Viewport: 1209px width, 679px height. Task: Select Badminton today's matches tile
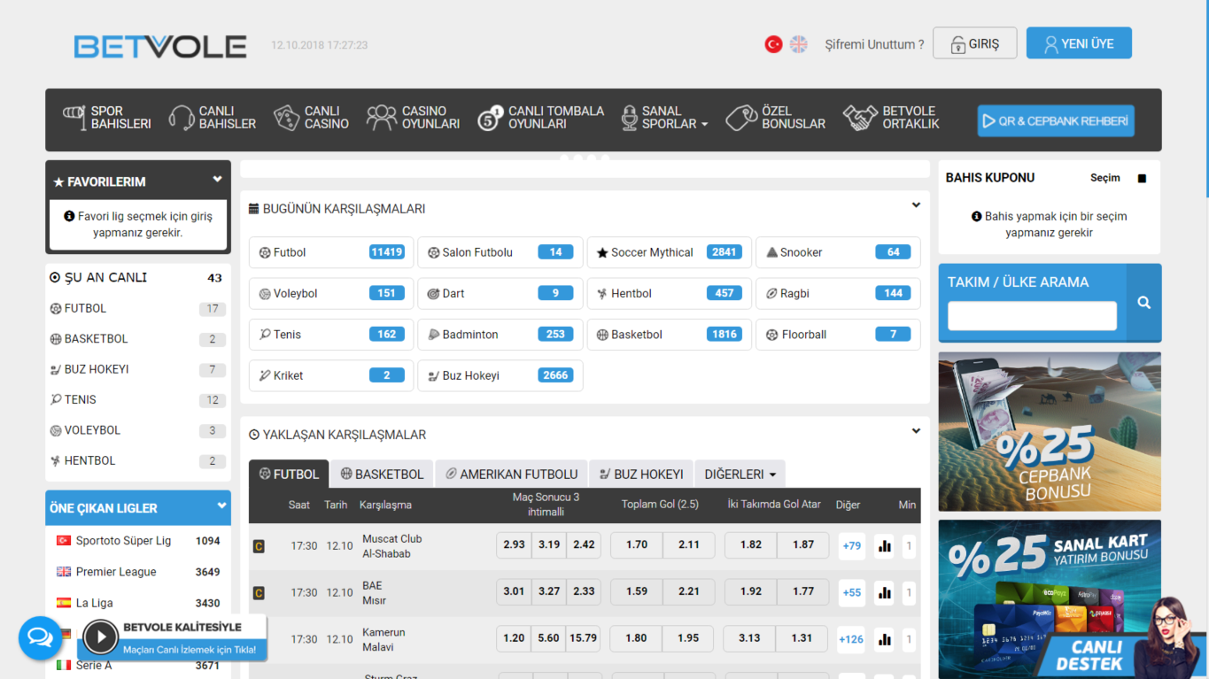[x=500, y=335]
